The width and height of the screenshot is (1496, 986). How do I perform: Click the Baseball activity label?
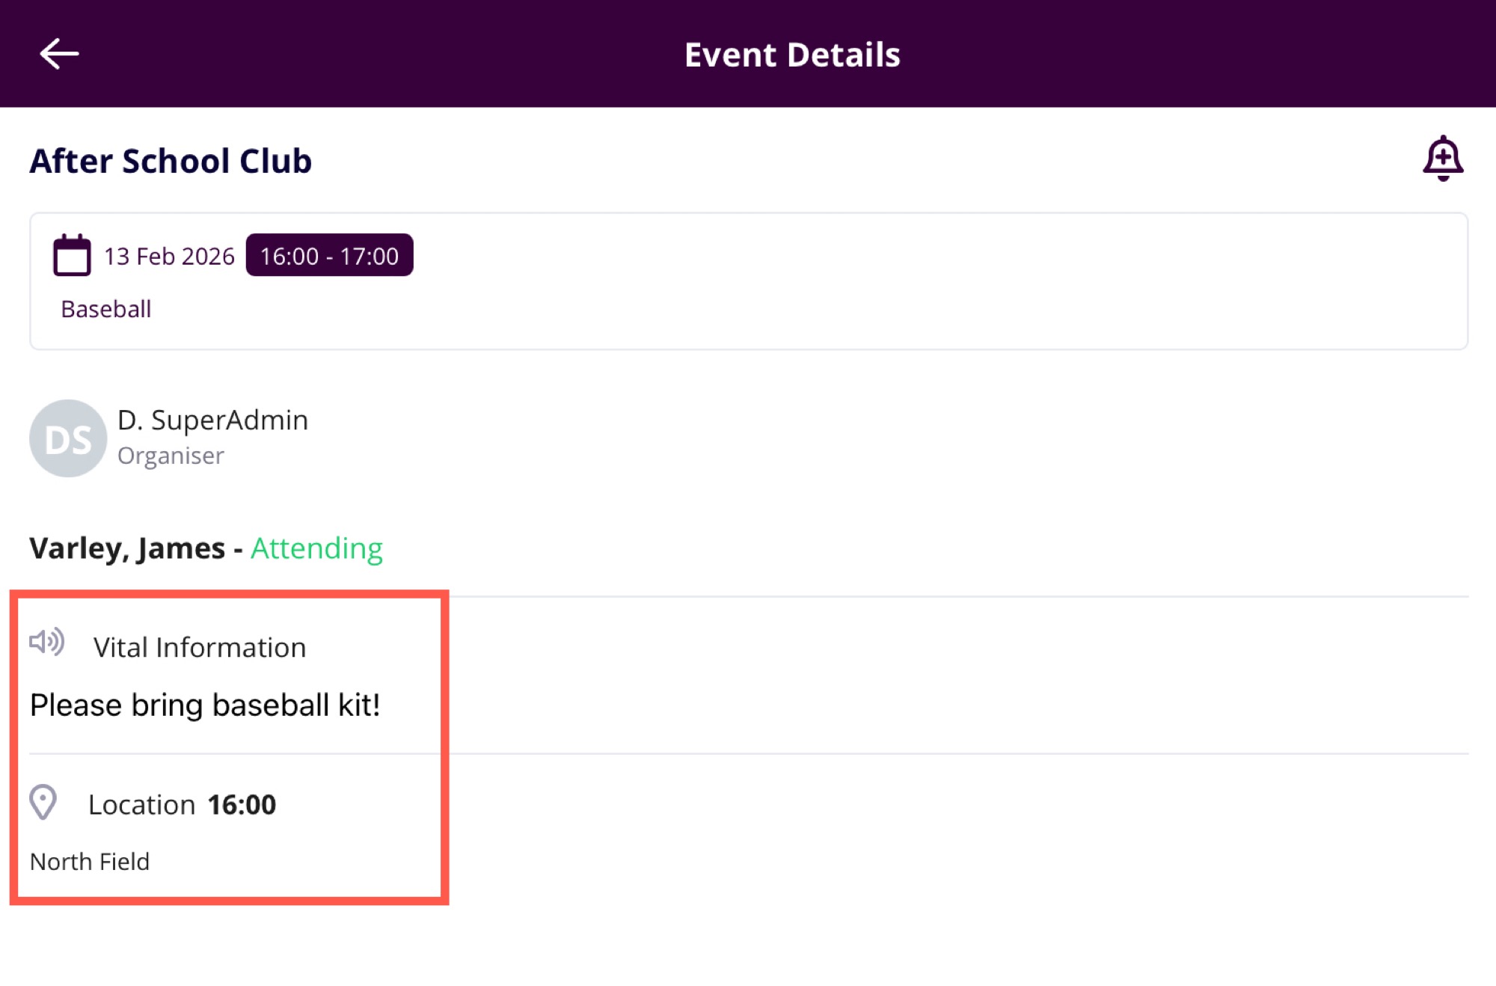[x=106, y=309]
